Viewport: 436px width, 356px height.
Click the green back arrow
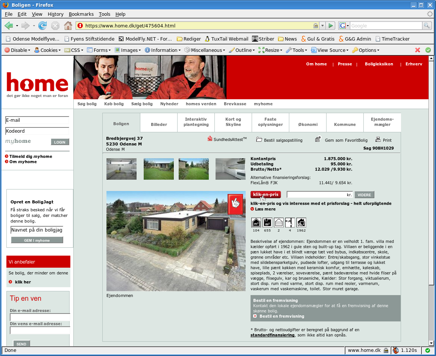(x=9, y=26)
